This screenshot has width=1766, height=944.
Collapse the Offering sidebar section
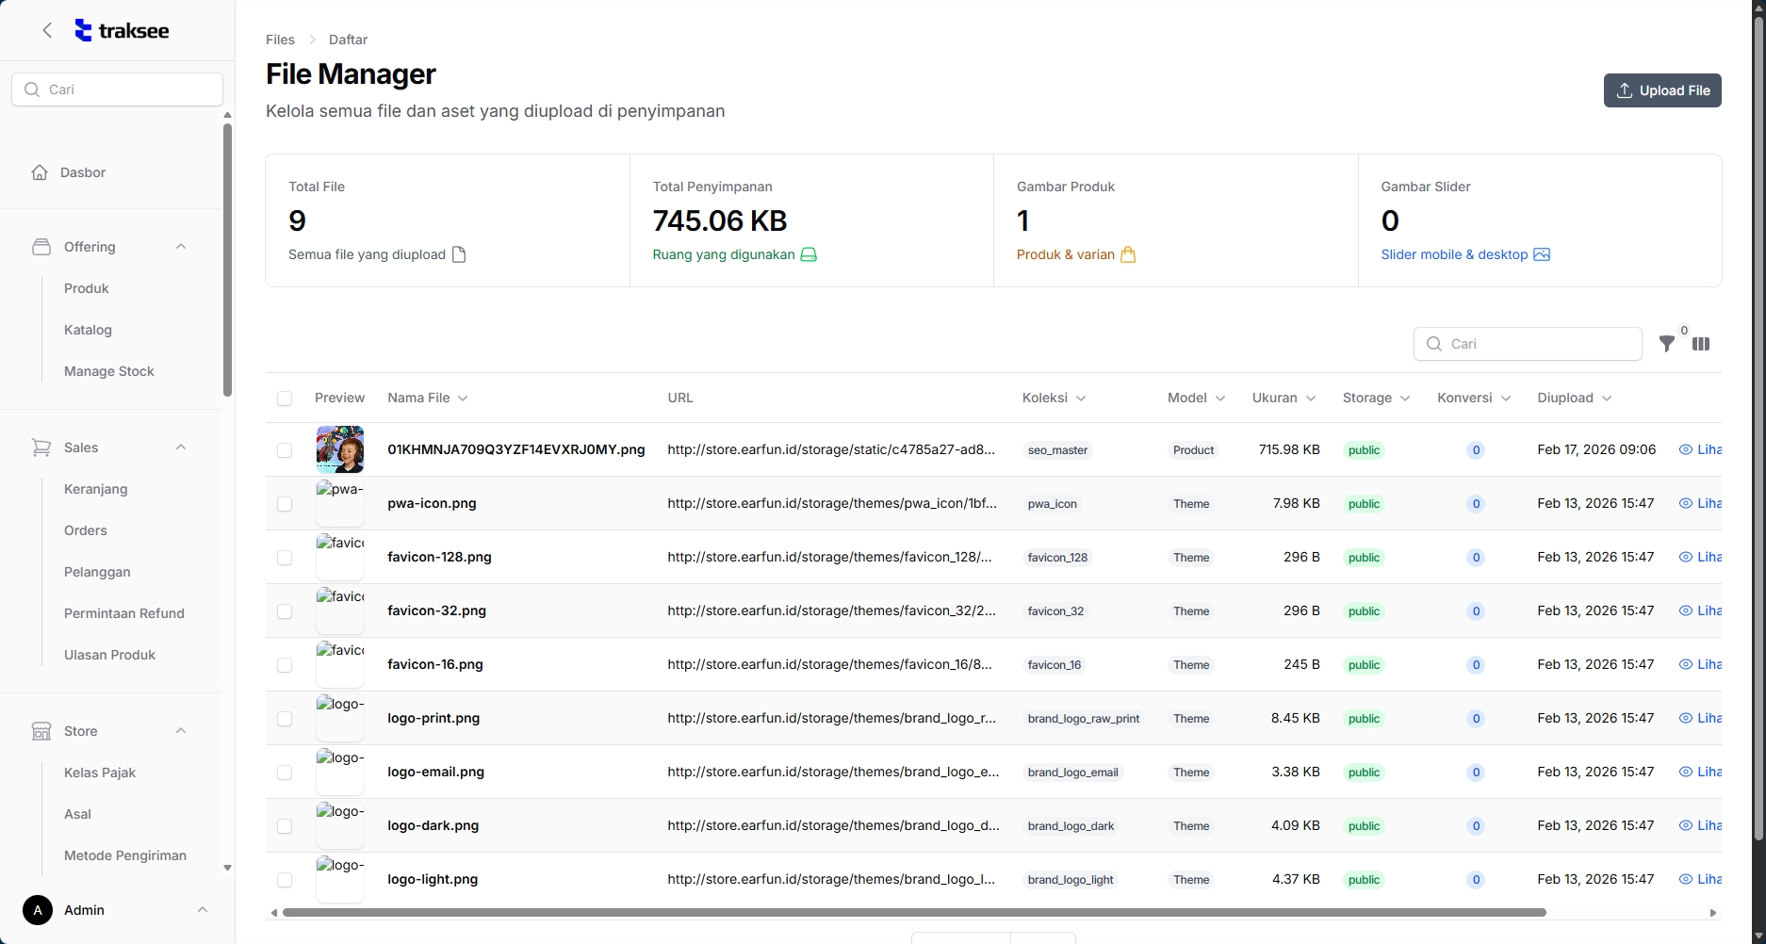[x=181, y=247]
